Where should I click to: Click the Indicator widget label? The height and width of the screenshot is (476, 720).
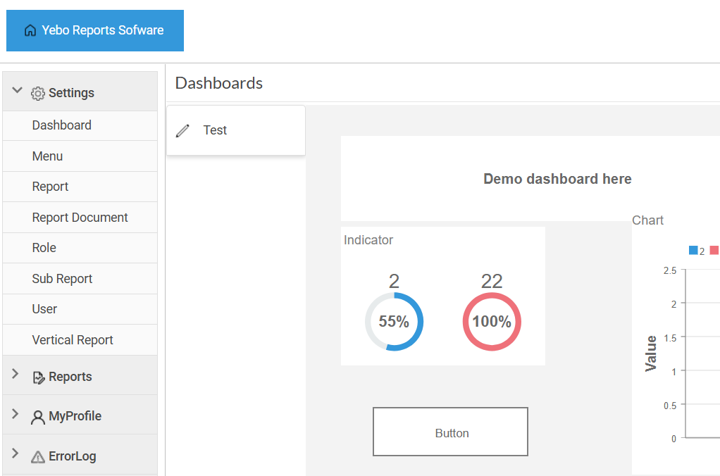(368, 240)
